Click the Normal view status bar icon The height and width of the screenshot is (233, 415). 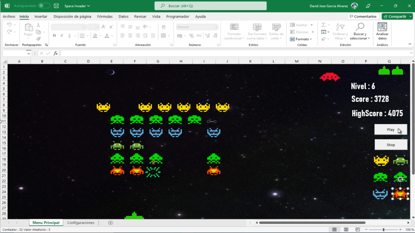(x=334, y=230)
